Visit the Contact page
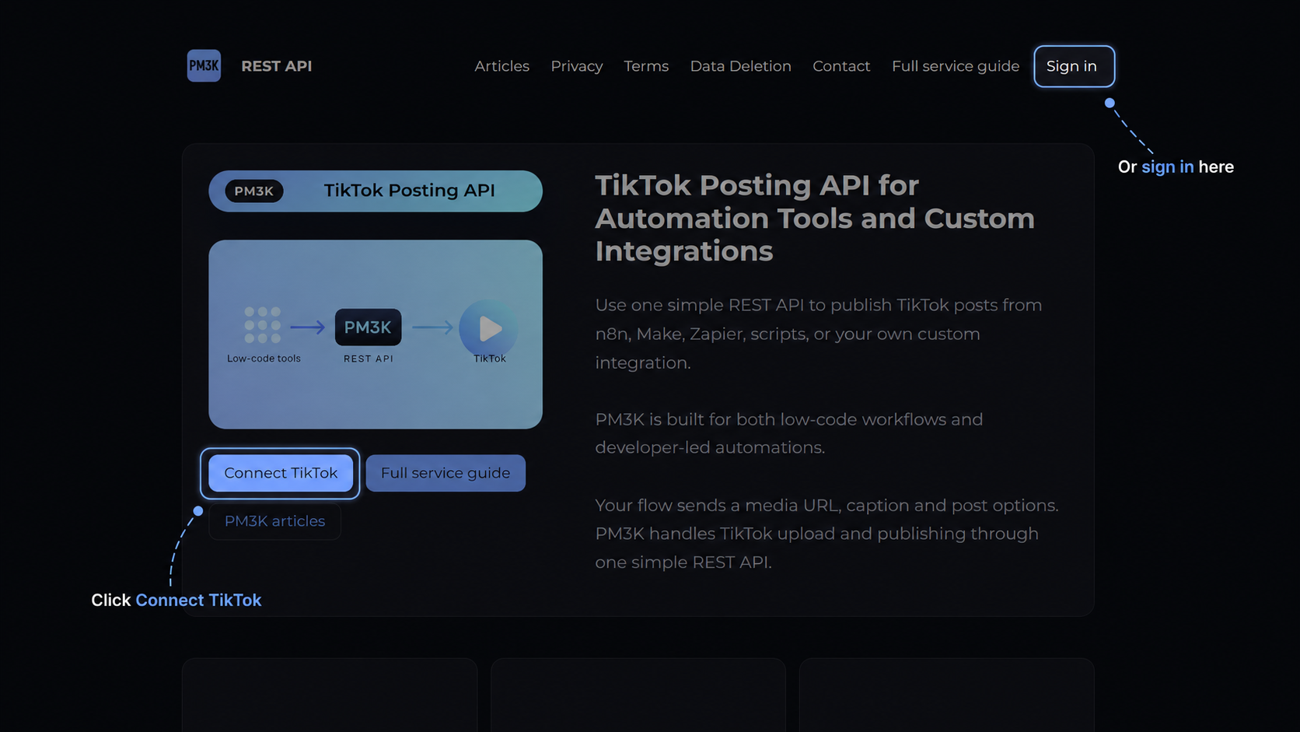This screenshot has width=1300, height=732. tap(841, 66)
